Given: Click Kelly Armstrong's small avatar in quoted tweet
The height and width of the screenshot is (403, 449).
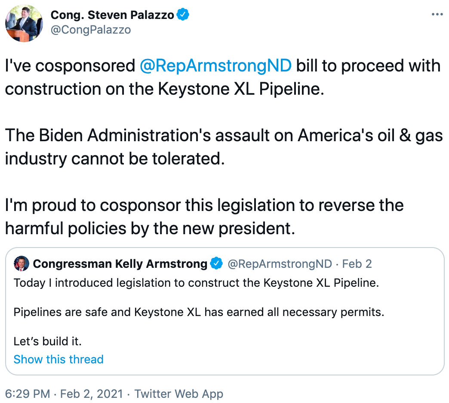Looking at the screenshot, I should [x=22, y=263].
